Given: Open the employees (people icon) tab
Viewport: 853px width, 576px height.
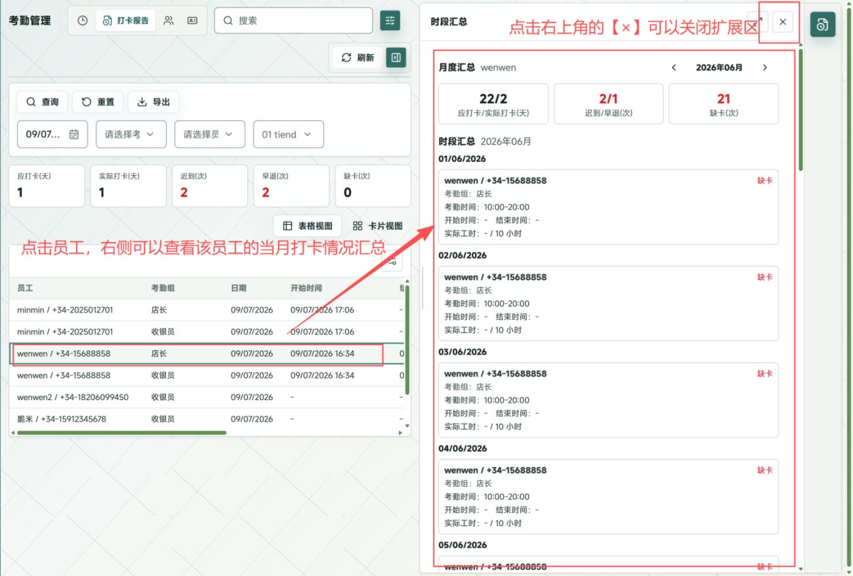Looking at the screenshot, I should click(x=169, y=20).
